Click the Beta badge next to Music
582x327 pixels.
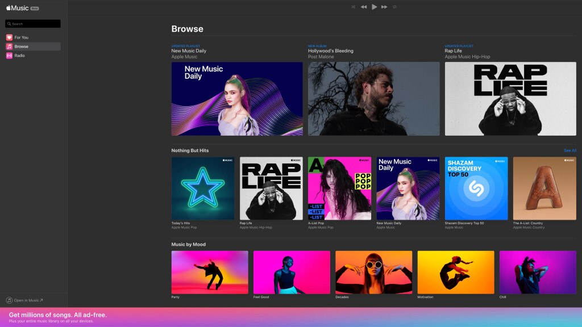pyautogui.click(x=35, y=8)
